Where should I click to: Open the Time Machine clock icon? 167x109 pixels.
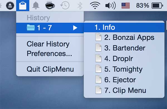pos(65,5)
